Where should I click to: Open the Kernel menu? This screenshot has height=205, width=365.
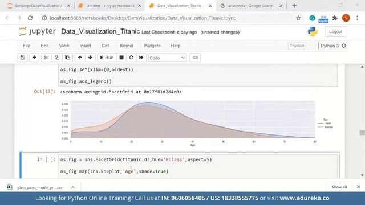[x=127, y=46]
